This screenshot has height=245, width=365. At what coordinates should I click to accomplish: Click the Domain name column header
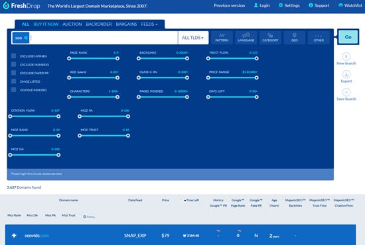pyautogui.click(x=68, y=200)
